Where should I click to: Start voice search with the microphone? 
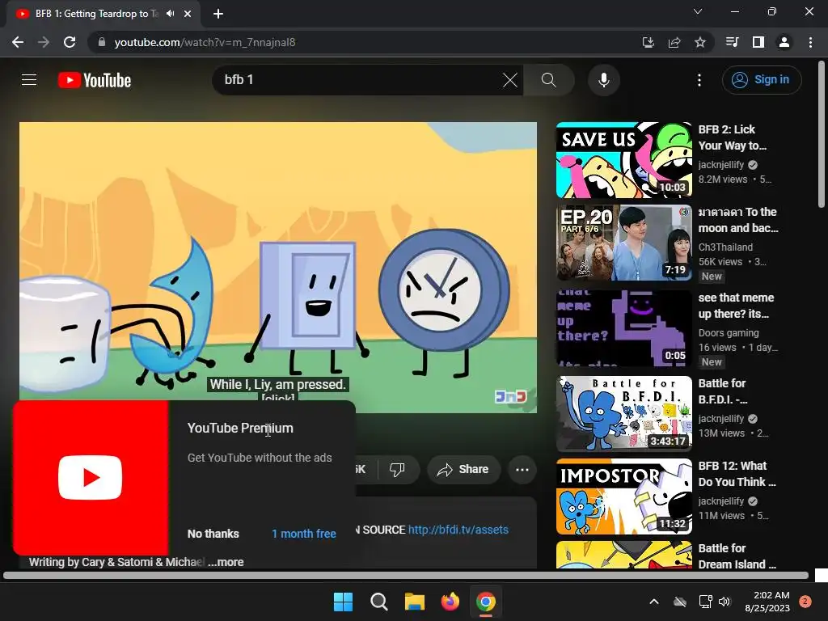click(x=603, y=80)
